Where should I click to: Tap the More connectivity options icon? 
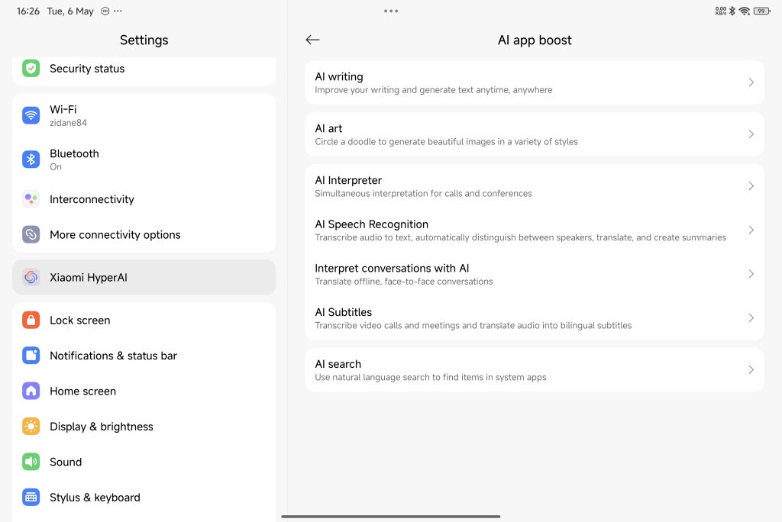pyautogui.click(x=31, y=234)
